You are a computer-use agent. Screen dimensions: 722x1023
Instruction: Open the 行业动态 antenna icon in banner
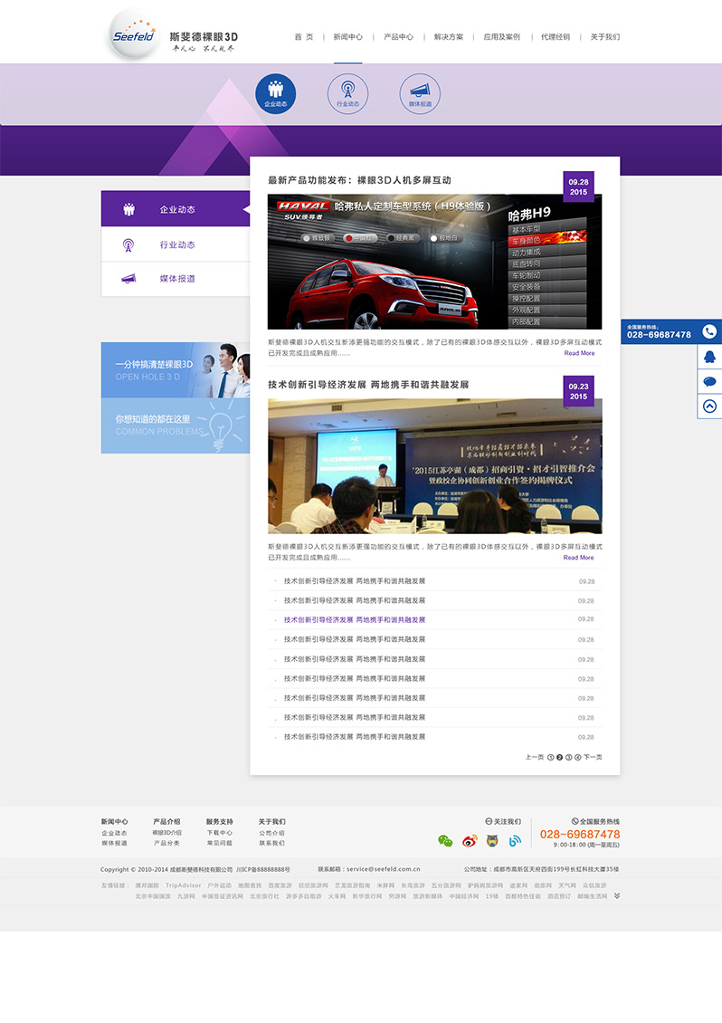[347, 93]
